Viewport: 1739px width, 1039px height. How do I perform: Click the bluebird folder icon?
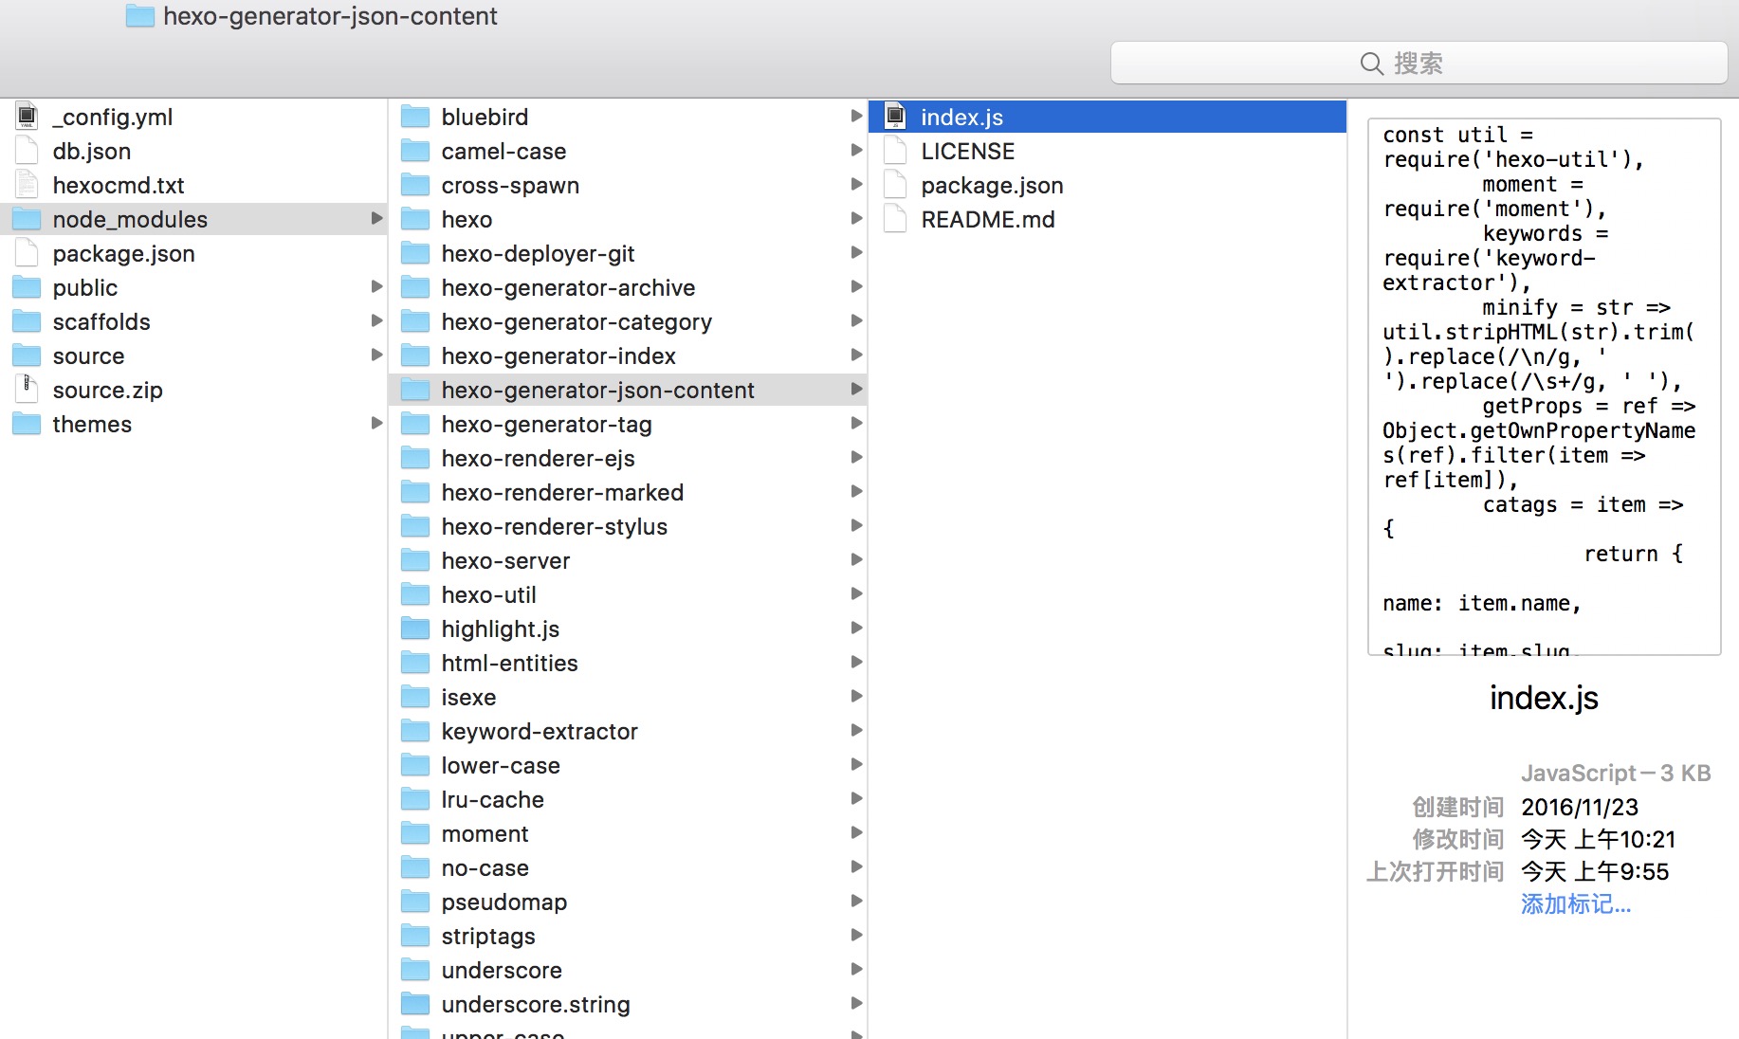(415, 117)
